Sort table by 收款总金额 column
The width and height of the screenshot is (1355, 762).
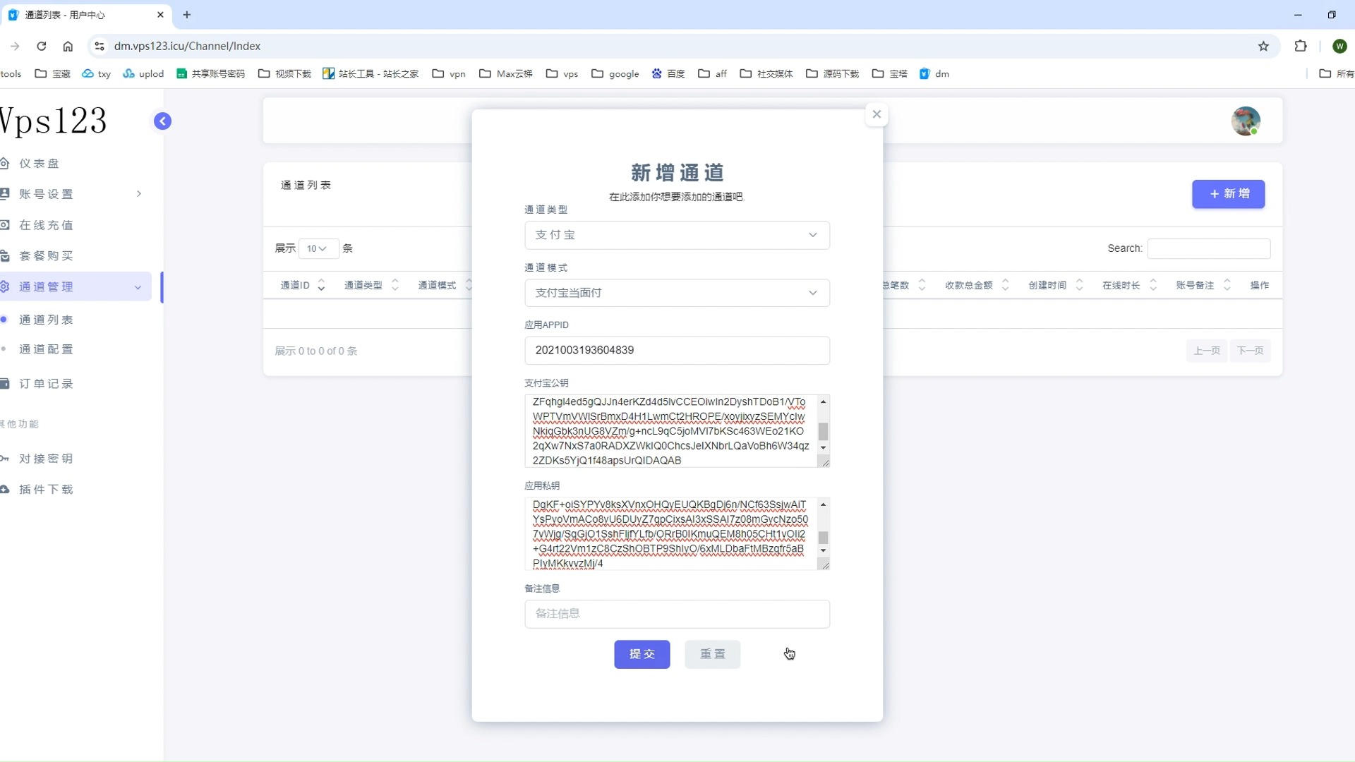pos(977,285)
